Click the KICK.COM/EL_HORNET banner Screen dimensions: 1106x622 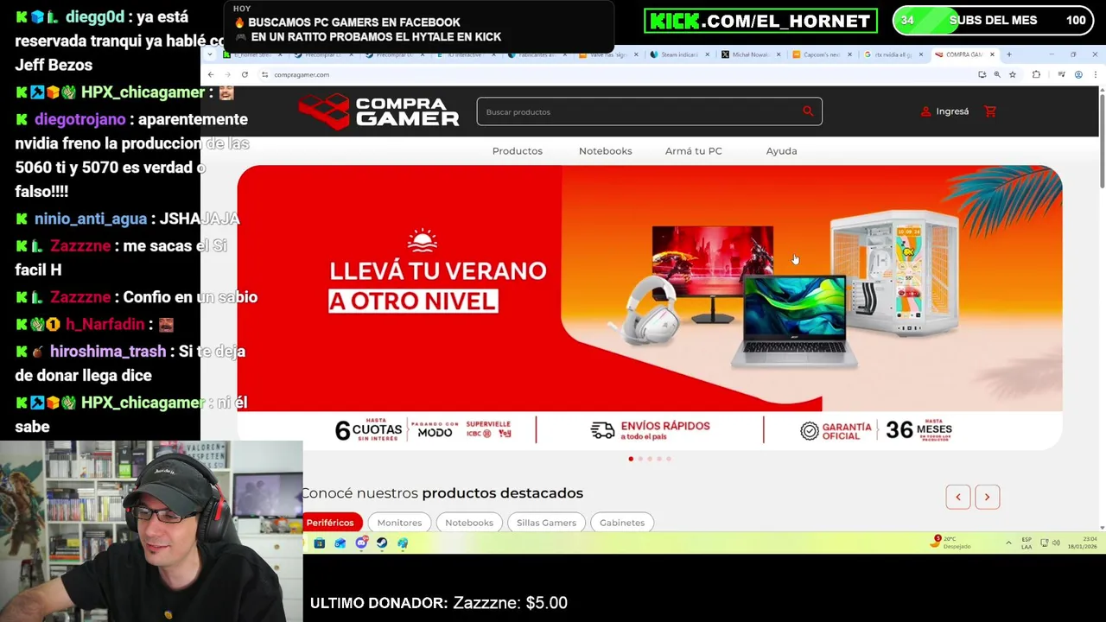pos(760,21)
